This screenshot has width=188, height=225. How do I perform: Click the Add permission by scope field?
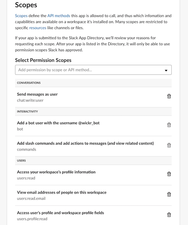[93, 70]
